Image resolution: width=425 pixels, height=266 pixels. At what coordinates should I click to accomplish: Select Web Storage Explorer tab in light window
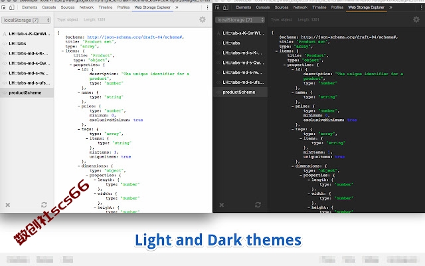tap(153, 7)
